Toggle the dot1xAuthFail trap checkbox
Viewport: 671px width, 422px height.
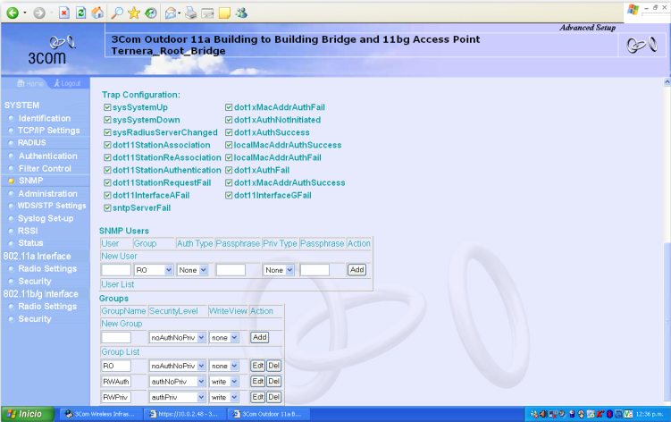[x=228, y=170]
